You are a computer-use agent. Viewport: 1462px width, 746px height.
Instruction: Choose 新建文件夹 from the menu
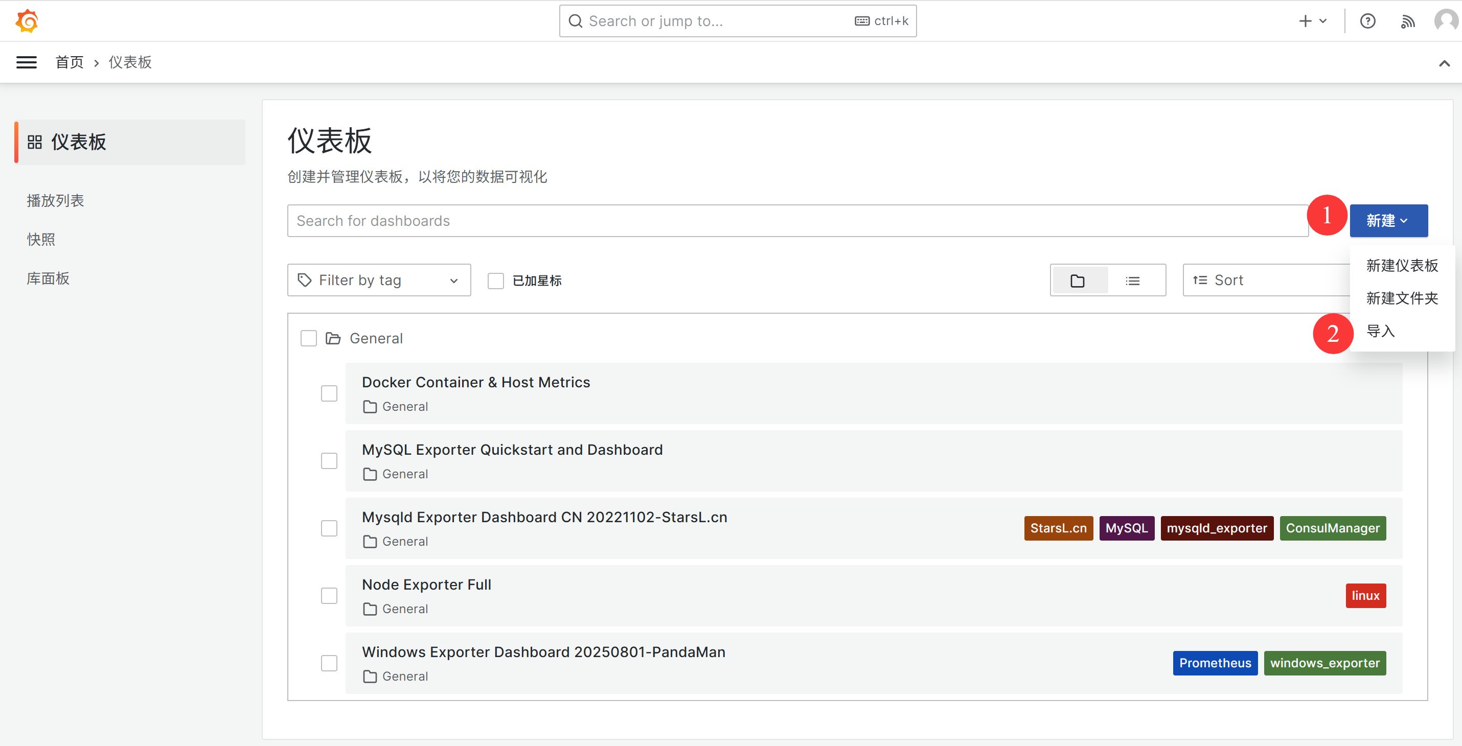coord(1402,298)
